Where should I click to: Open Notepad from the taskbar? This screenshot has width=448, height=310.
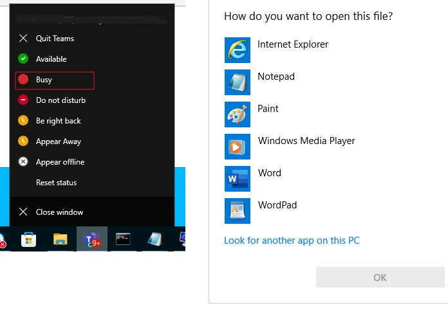pyautogui.click(x=154, y=239)
